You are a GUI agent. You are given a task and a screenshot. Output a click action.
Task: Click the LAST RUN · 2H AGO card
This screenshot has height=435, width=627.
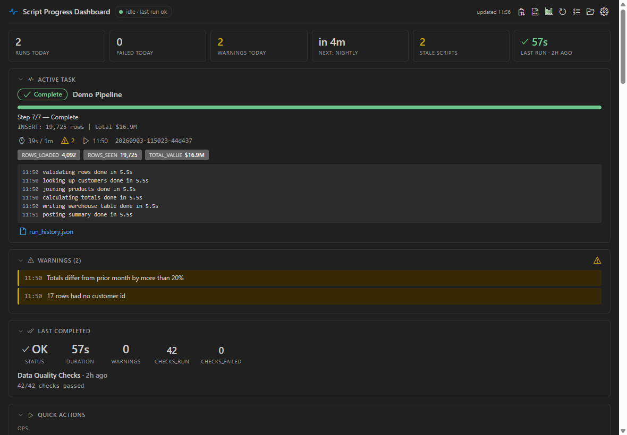click(562, 46)
